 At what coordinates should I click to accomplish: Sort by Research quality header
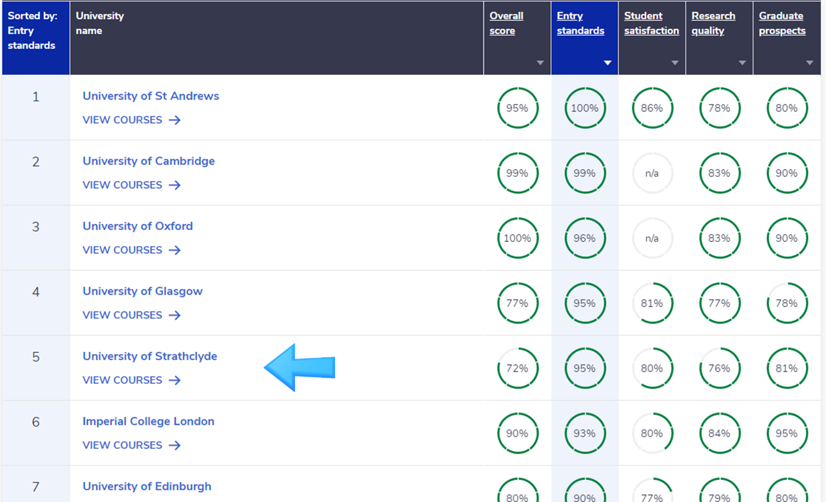pyautogui.click(x=713, y=24)
